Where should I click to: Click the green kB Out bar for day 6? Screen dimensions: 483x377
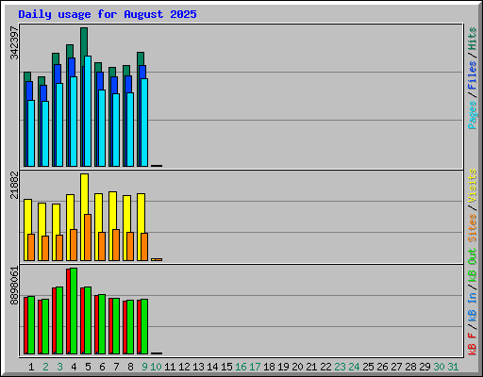(x=102, y=324)
